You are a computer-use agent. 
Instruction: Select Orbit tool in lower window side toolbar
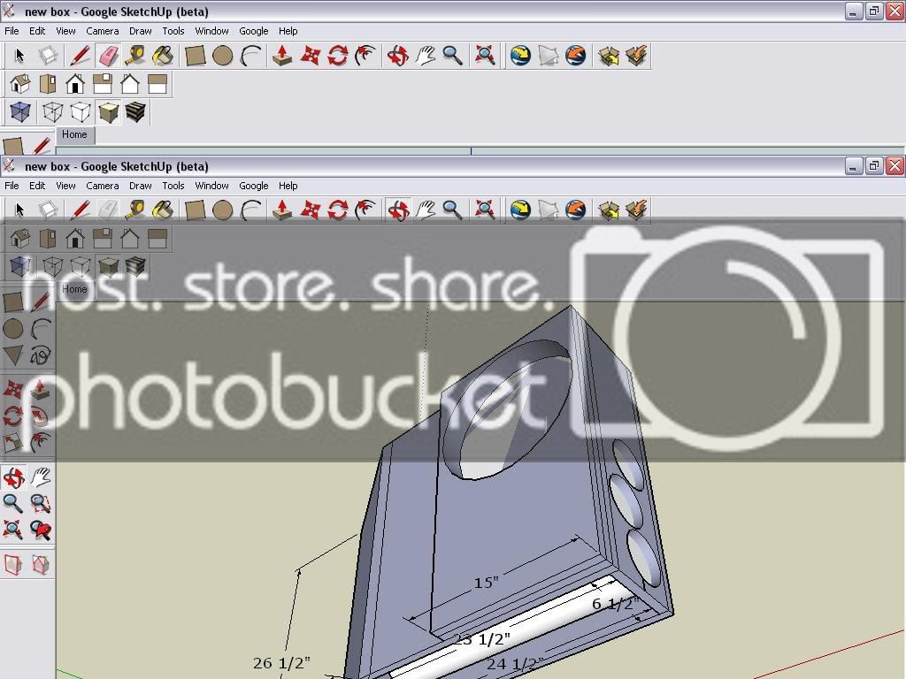[x=12, y=477]
